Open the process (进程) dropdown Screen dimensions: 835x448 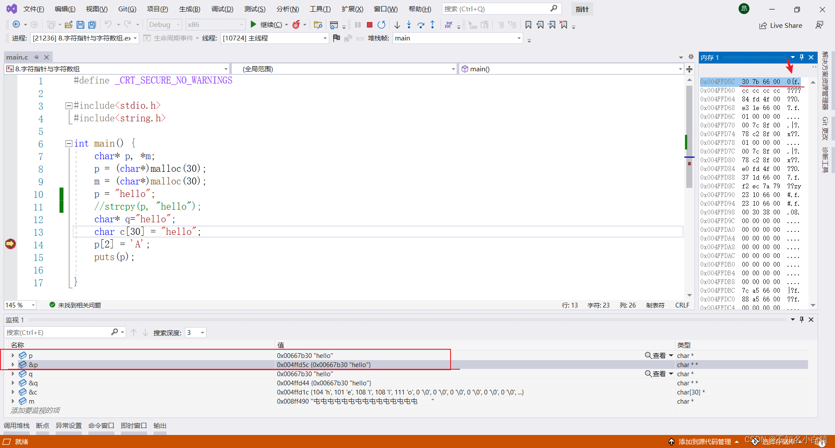coord(85,38)
